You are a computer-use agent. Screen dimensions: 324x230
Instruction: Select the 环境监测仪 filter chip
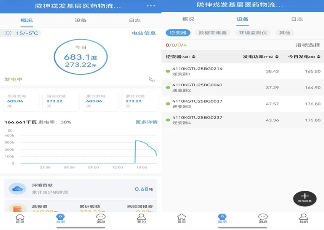(x=253, y=33)
